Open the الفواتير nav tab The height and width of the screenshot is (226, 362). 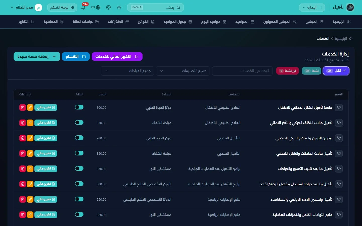point(146,22)
